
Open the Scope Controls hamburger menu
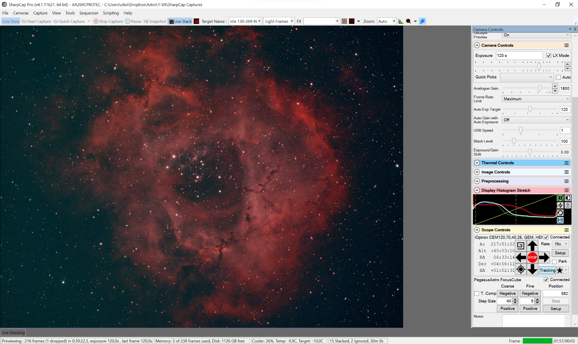point(566,230)
